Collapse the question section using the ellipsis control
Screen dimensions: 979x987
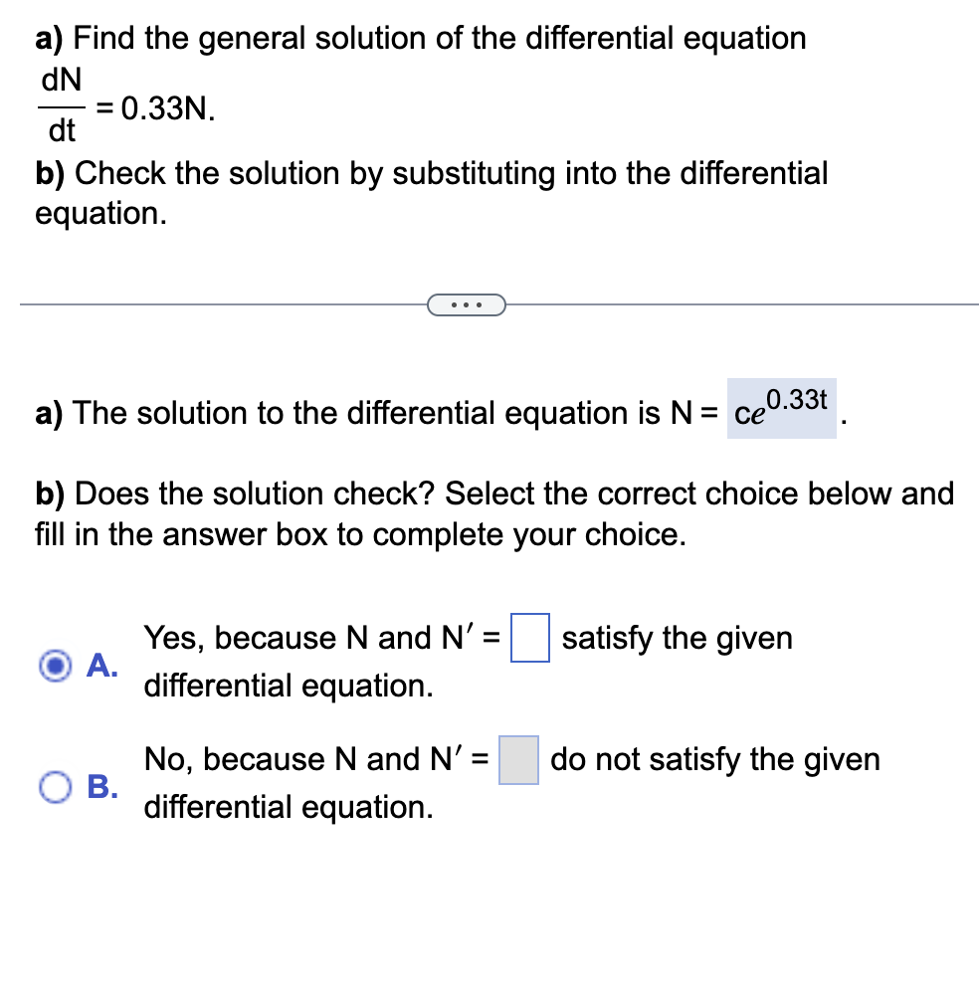tap(467, 304)
